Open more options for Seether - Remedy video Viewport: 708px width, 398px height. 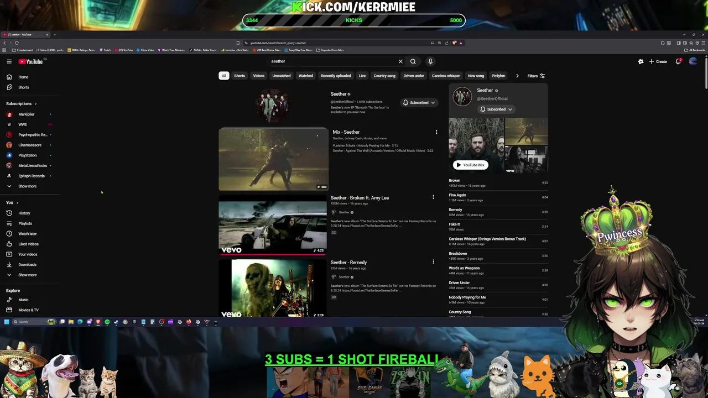pyautogui.click(x=433, y=262)
